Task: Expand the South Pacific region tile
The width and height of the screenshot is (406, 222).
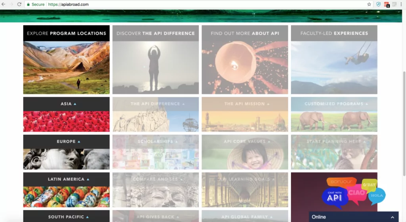Action: click(x=66, y=216)
